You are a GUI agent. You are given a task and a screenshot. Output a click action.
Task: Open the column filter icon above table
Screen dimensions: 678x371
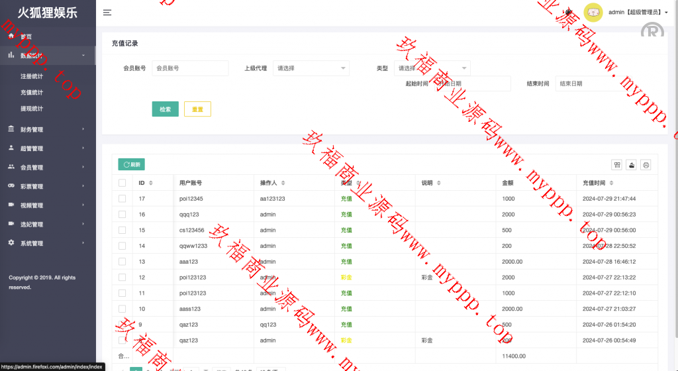[617, 165]
